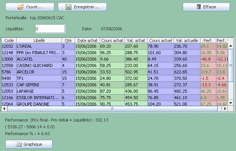Image resolution: width=236 pixels, height=151 pixels.
Task: Click the open folder icon on Ouvrir
Action: (21, 7)
